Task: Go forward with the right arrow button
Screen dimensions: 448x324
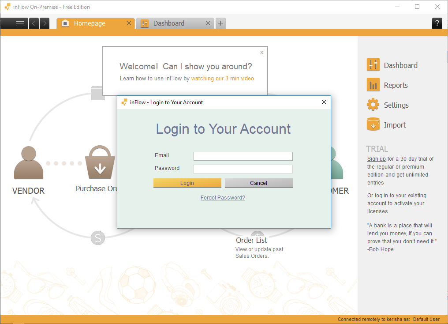Action: 45,23
